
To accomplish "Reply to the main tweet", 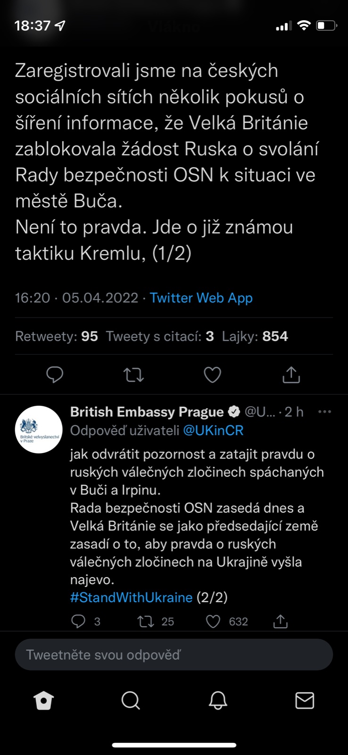I will (x=55, y=375).
